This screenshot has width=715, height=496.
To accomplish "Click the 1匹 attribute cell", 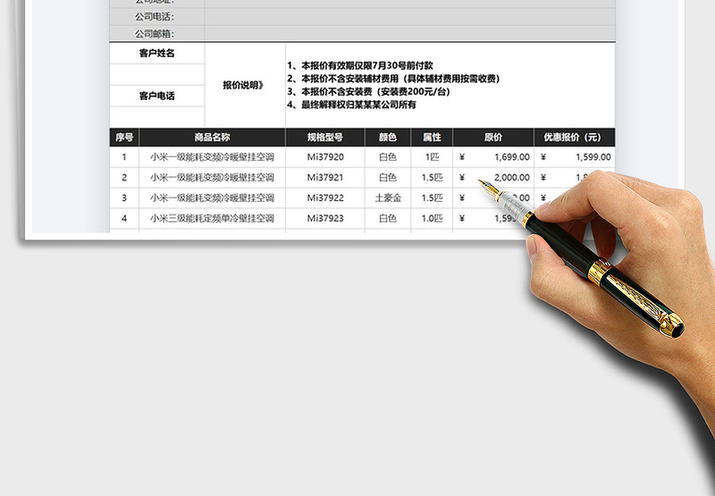I will tap(432, 157).
